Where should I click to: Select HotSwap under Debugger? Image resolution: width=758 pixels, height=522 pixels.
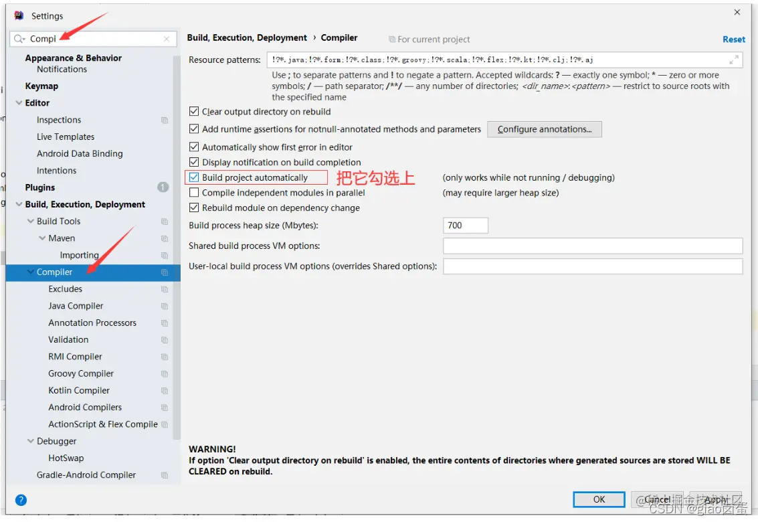point(66,458)
